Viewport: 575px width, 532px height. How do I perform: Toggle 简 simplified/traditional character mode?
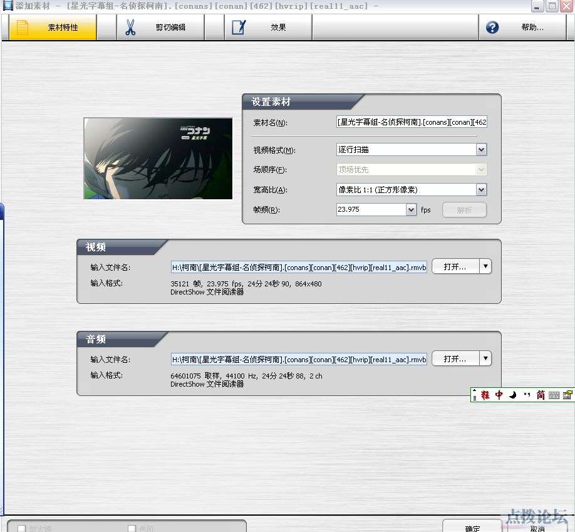pos(541,395)
